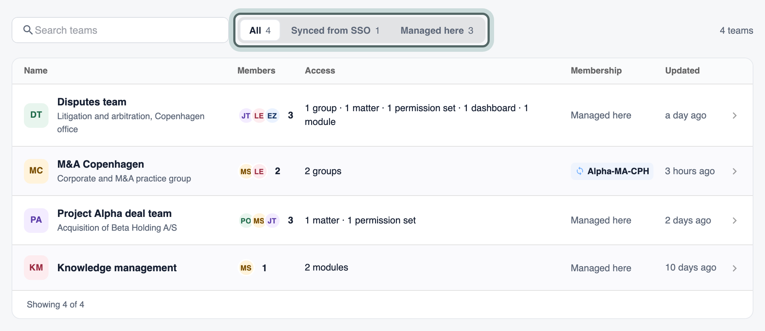Click the '2 groups' access cell

[x=323, y=171]
